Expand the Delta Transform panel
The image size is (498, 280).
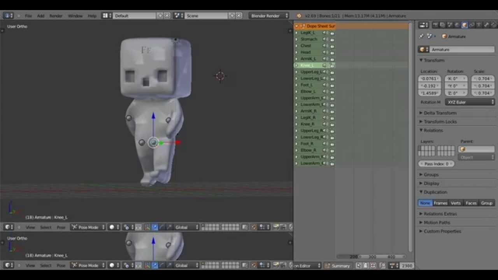440,113
